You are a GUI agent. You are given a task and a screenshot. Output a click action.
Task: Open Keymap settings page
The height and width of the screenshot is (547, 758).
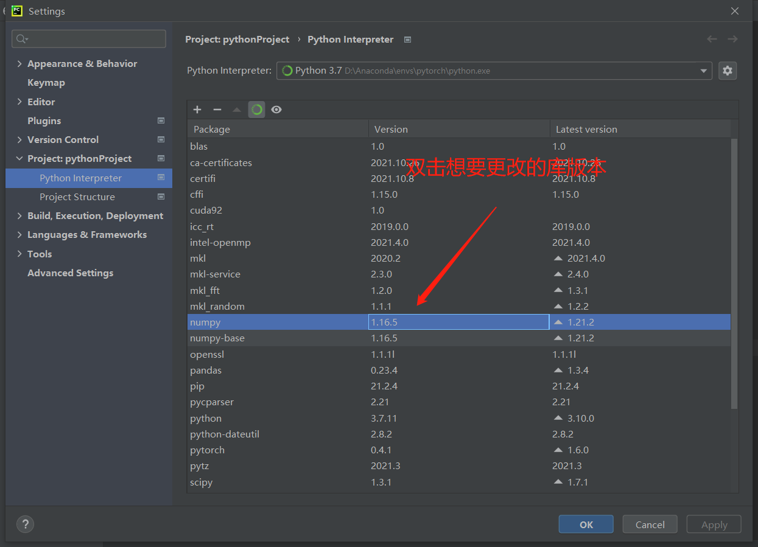(46, 82)
